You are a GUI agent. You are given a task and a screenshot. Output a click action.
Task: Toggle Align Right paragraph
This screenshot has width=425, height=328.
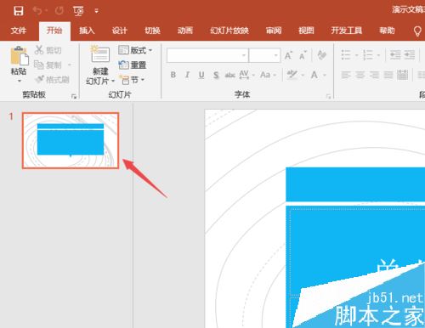pyautogui.click(x=374, y=75)
